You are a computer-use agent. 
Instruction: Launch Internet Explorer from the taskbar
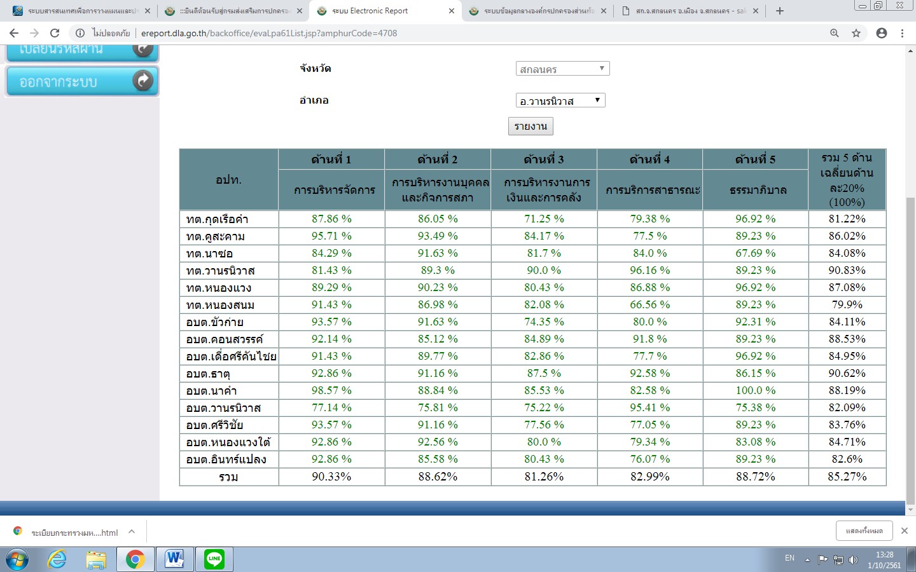coord(57,559)
